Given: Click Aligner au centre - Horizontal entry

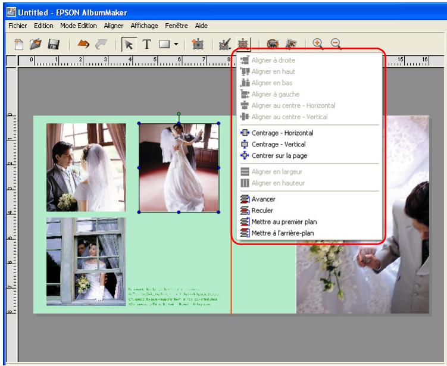Looking at the screenshot, I should click(x=310, y=105).
